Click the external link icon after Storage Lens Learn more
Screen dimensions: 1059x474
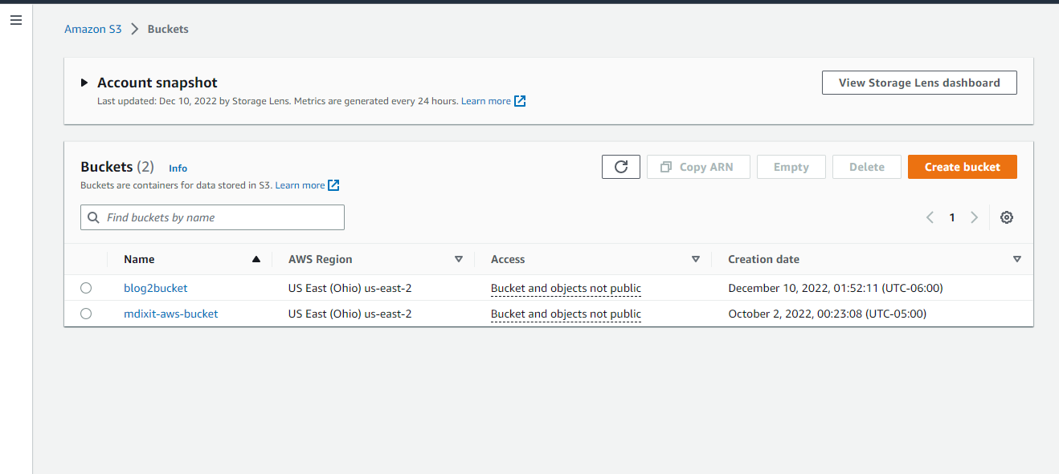coord(519,100)
